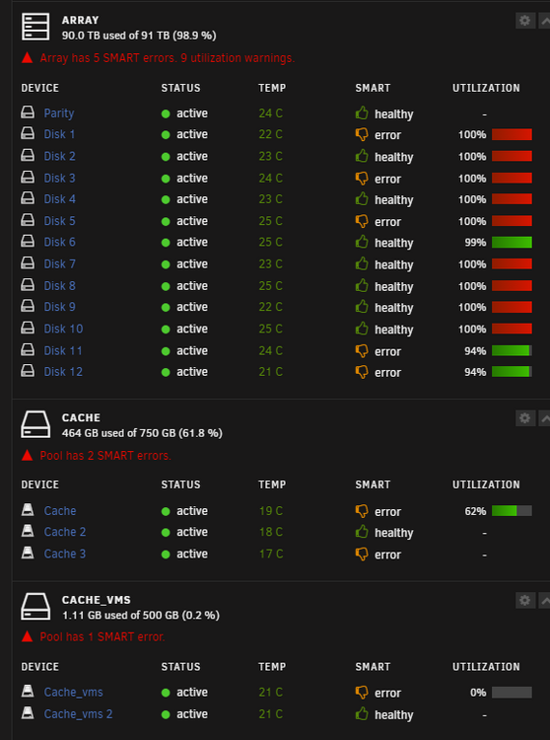Screen dimensions: 550x740
Task: Click the Cache_vms SMART error icon
Action: click(x=362, y=693)
